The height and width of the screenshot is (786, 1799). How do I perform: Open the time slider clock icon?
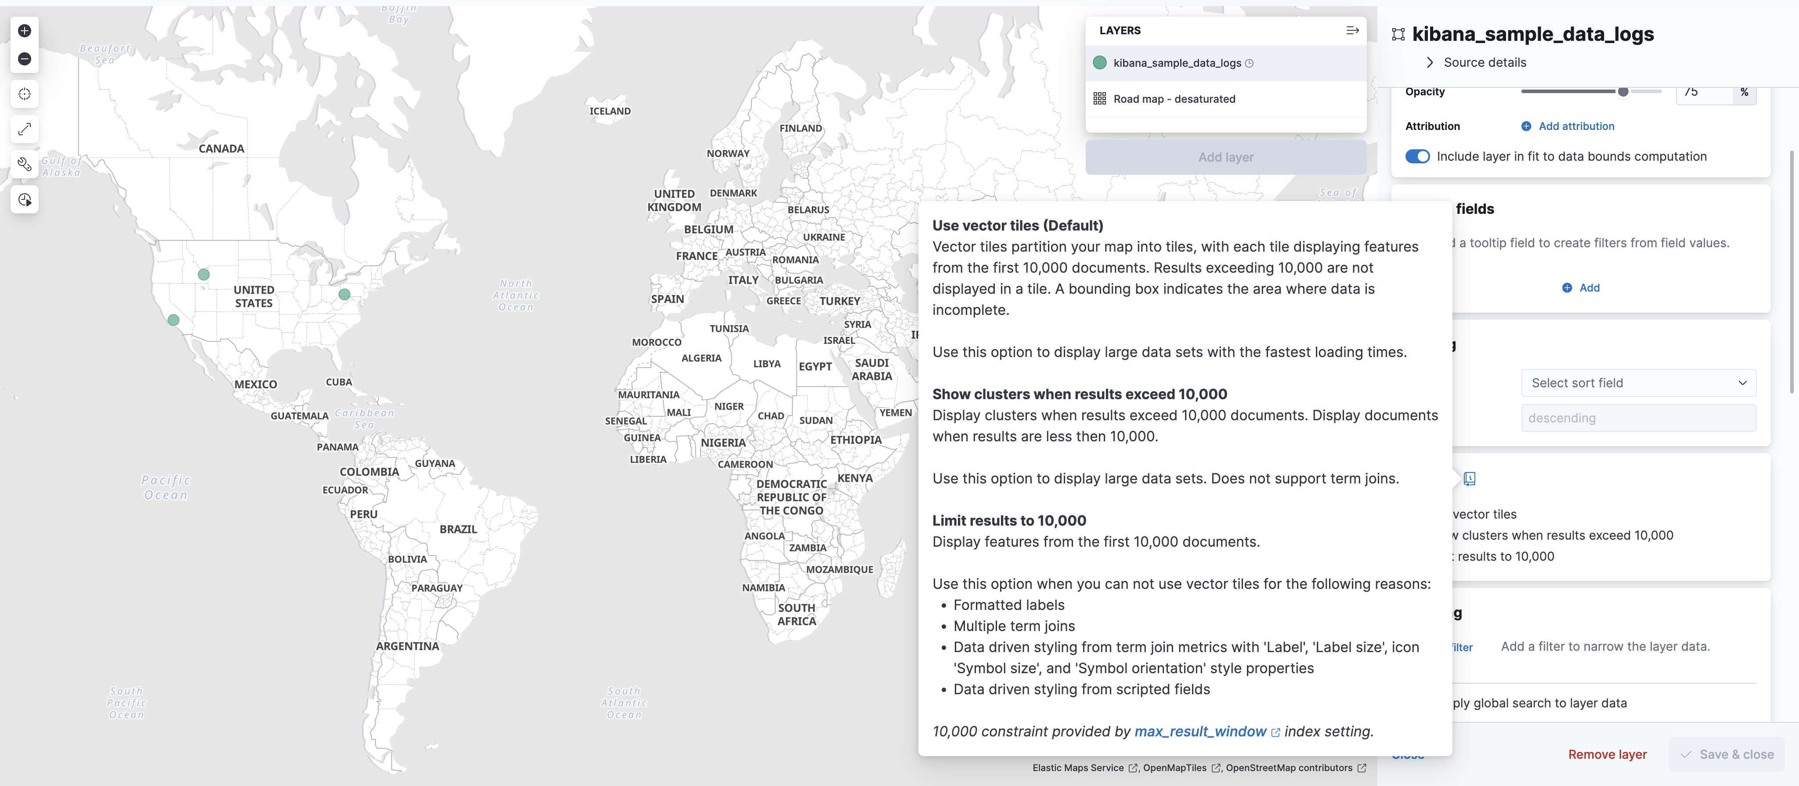(x=25, y=200)
